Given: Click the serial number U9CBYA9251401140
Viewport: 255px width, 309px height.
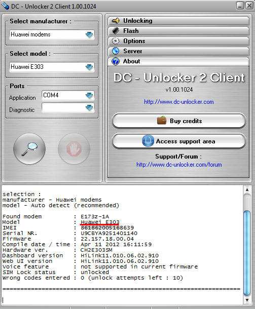Looking at the screenshot, I should click(x=109, y=233).
